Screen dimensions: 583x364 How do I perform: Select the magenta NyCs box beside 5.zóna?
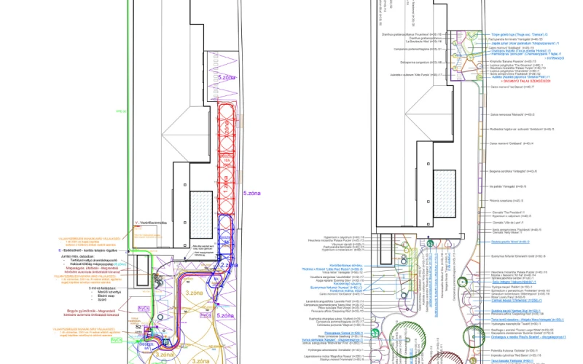click(x=206, y=315)
